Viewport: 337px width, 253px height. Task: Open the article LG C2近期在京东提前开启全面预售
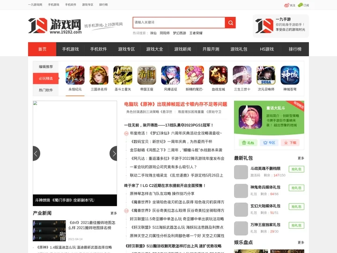pyautogui.click(x=165, y=186)
